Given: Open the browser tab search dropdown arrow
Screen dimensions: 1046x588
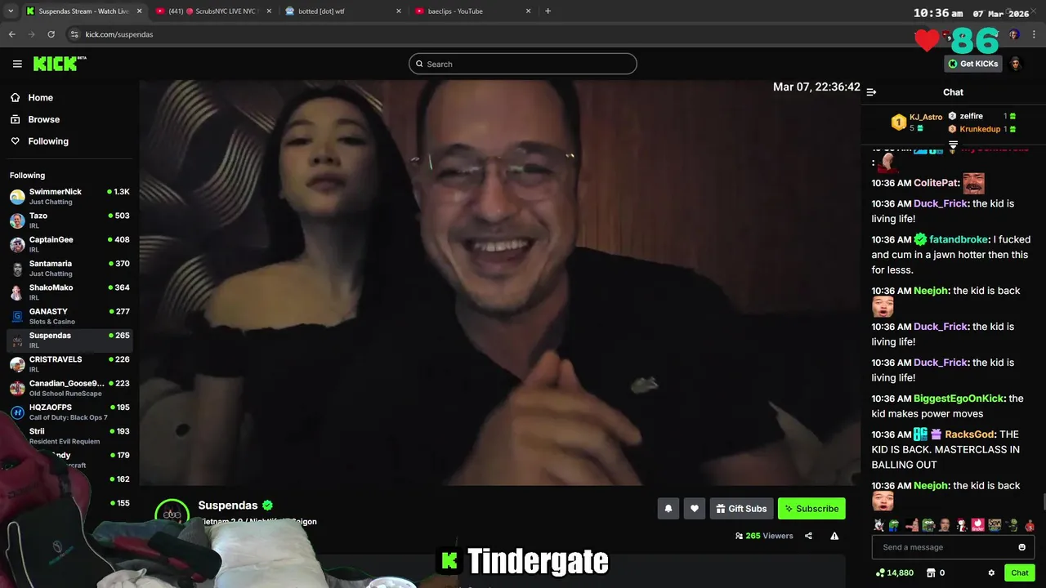Looking at the screenshot, I should pos(10,11).
